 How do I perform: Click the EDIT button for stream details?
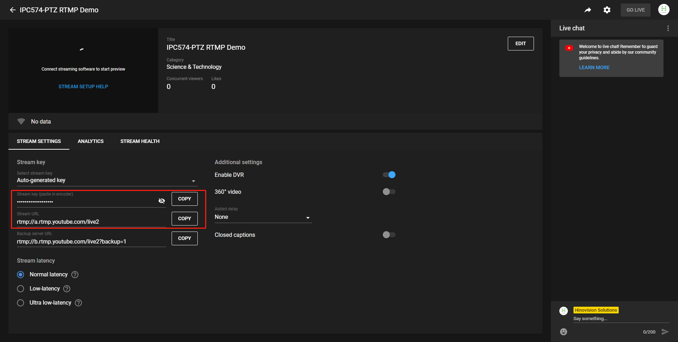tap(521, 43)
